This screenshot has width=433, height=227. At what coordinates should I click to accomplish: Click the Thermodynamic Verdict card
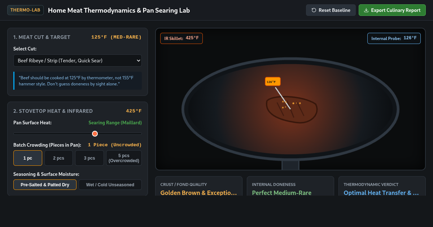click(382, 186)
